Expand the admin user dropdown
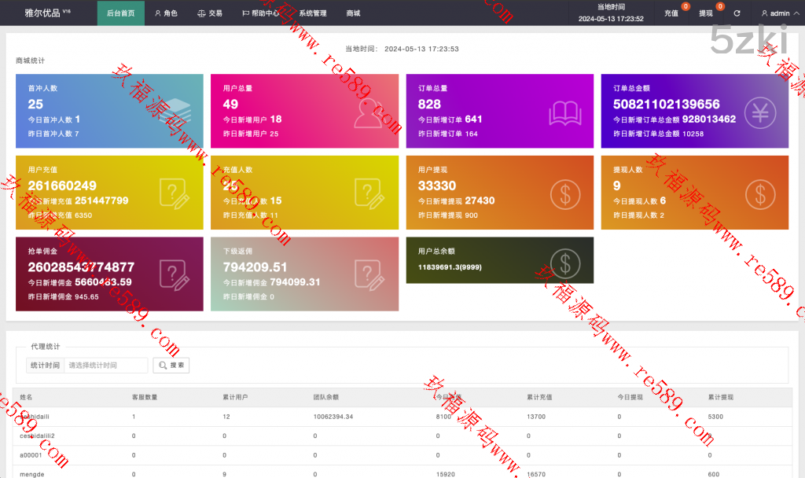The height and width of the screenshot is (478, 805). (x=779, y=13)
